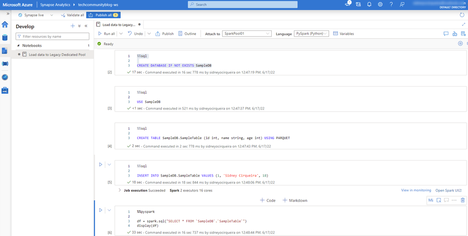Open feedback megaphone icon with badge
The image size is (468, 236).
(x=348, y=4)
